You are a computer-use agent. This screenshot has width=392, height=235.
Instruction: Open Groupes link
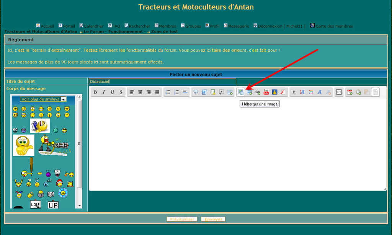(x=191, y=26)
